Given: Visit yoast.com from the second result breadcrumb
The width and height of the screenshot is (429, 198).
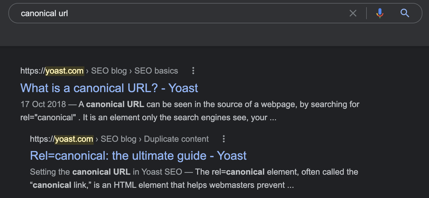Looking at the screenshot, I should point(74,139).
